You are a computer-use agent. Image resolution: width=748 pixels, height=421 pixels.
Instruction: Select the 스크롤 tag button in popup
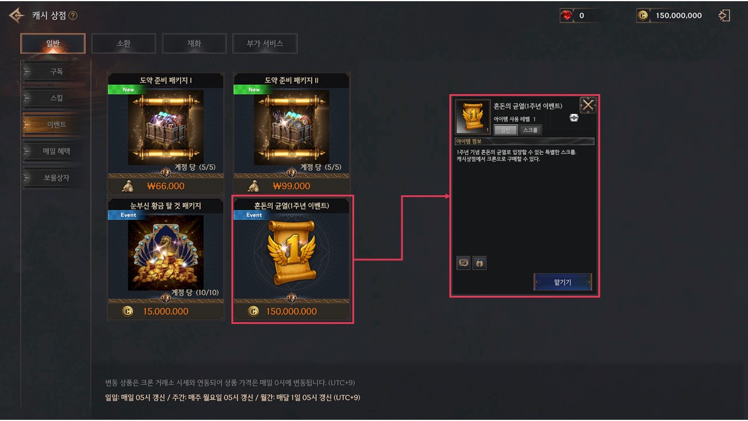(x=531, y=130)
